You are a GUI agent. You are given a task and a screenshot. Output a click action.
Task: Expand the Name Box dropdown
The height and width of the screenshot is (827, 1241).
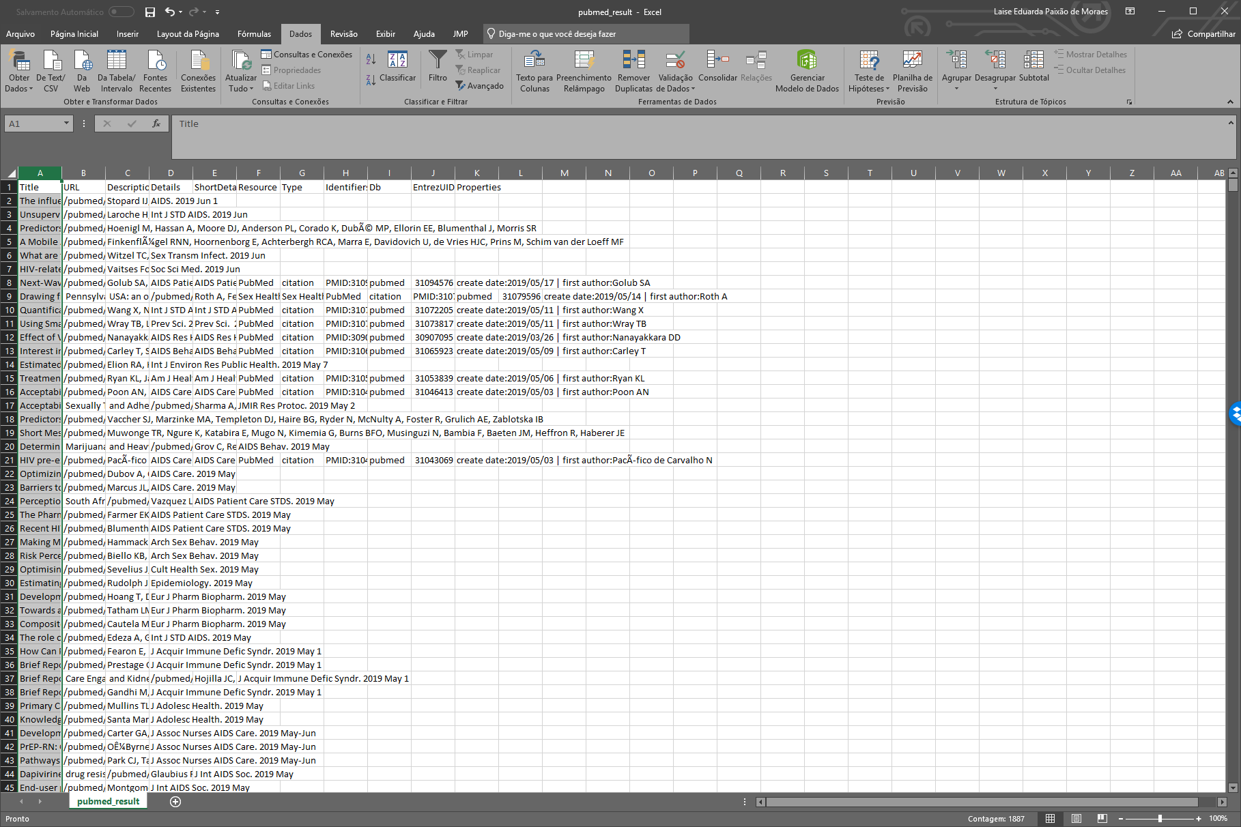66,124
